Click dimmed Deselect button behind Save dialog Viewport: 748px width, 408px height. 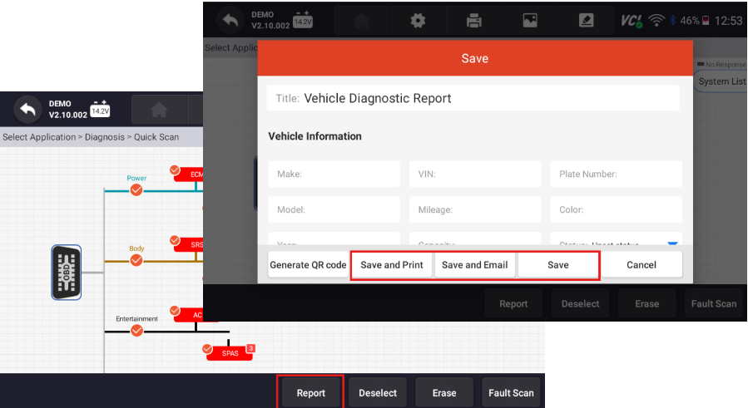(581, 303)
